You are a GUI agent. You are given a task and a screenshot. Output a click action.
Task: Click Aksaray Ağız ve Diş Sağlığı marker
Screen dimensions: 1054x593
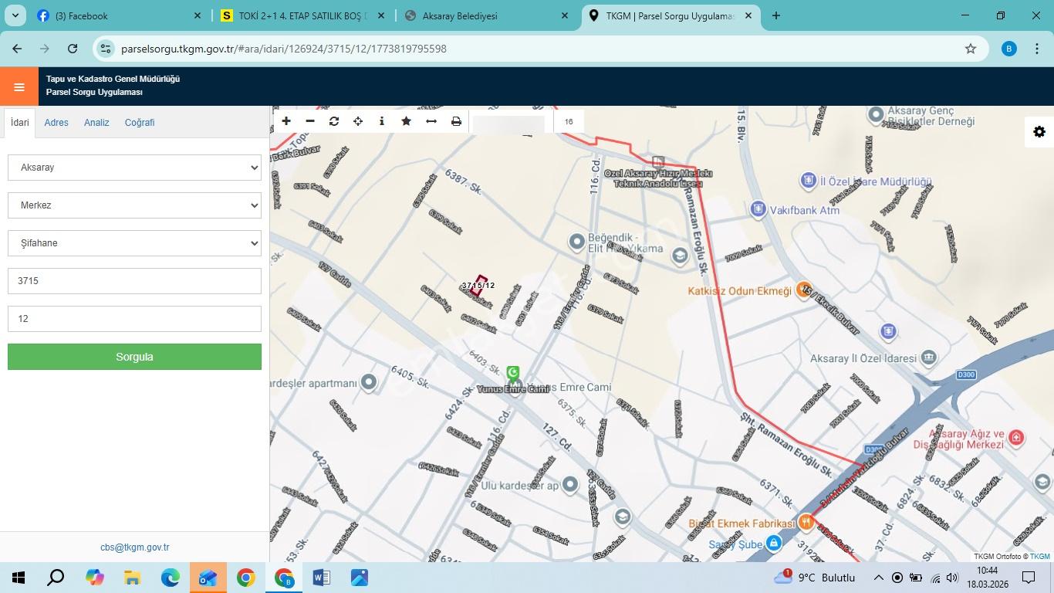click(x=1016, y=438)
